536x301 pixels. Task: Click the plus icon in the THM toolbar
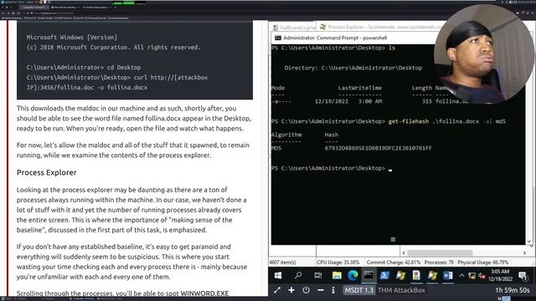point(291,290)
